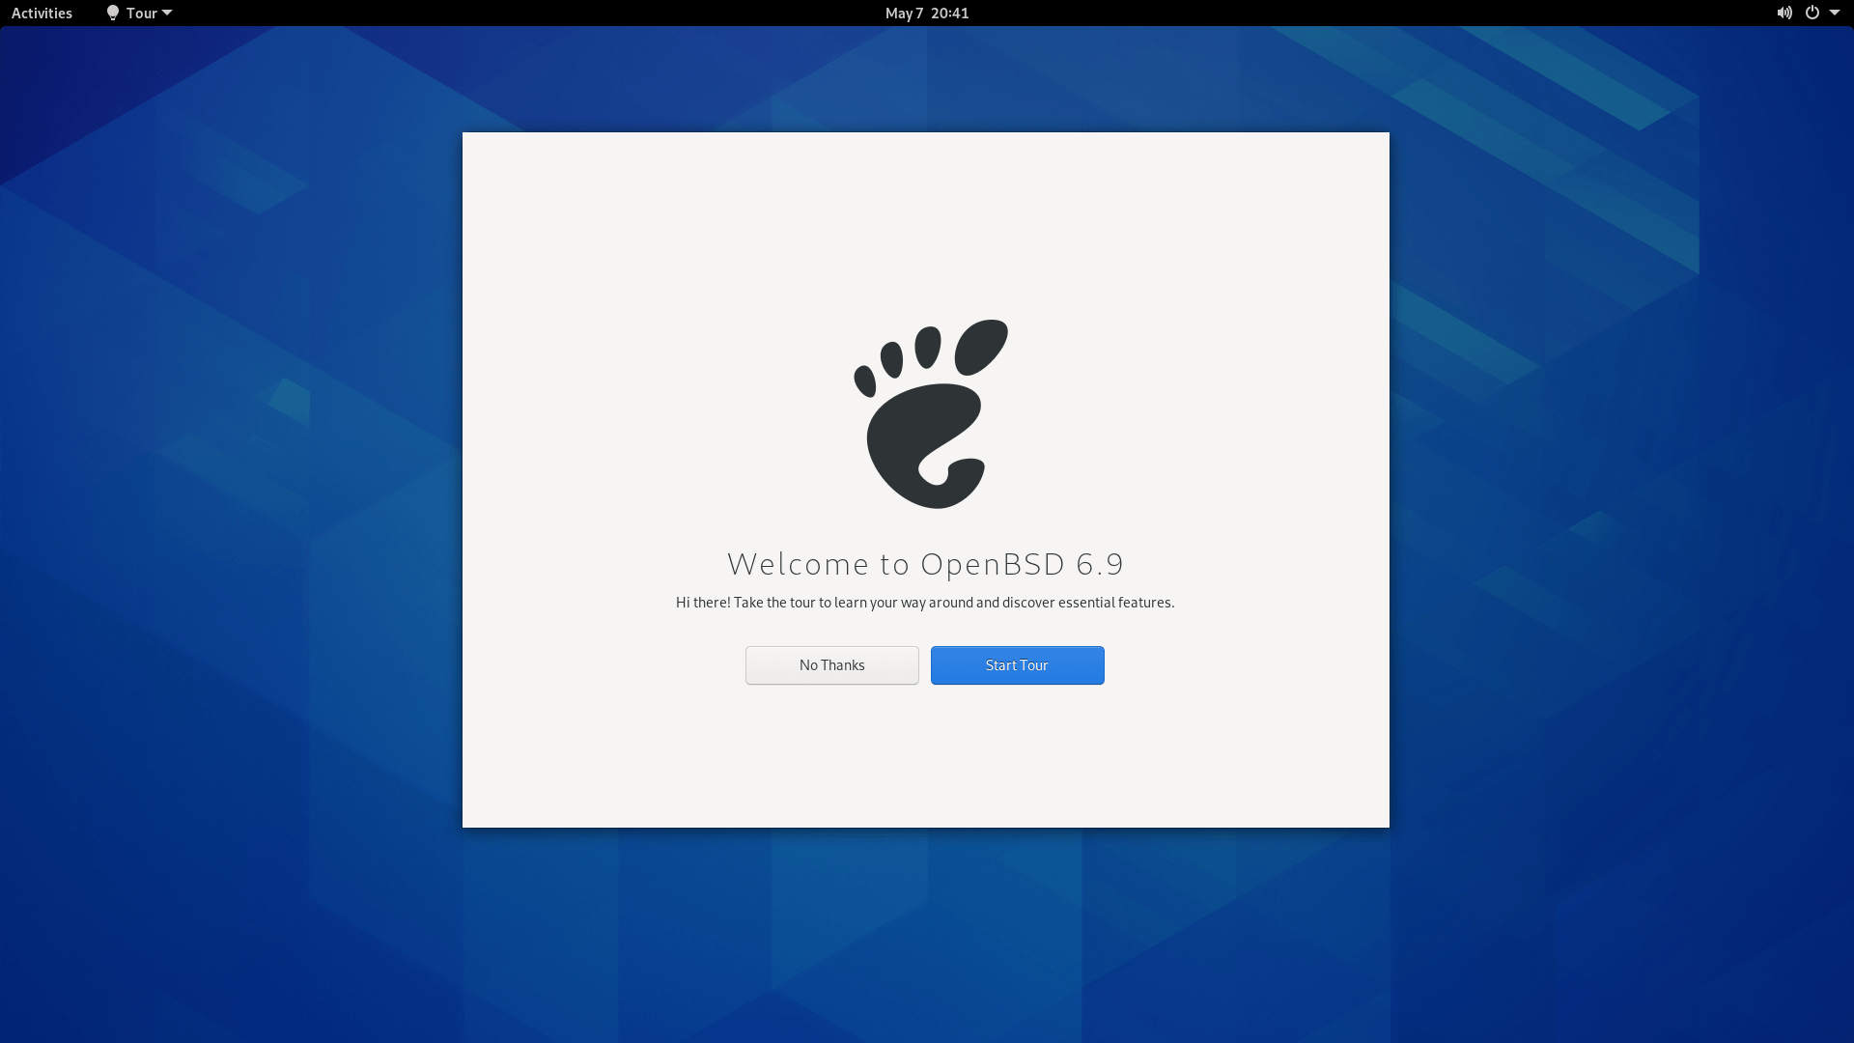The width and height of the screenshot is (1854, 1043).
Task: Click blank area inside the welcome dialog bottom
Action: [925, 763]
